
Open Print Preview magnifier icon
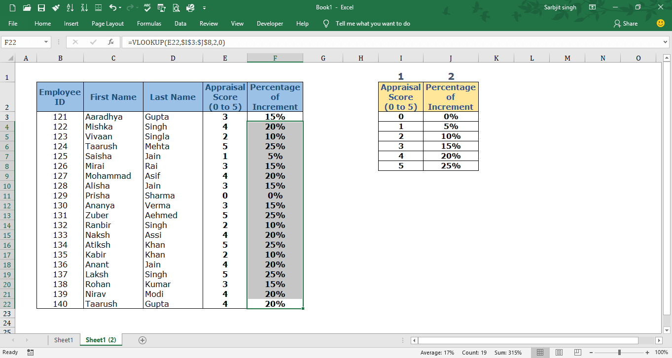point(176,8)
